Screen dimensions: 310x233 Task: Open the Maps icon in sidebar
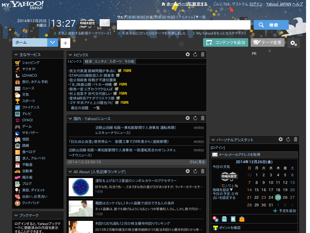(18, 139)
